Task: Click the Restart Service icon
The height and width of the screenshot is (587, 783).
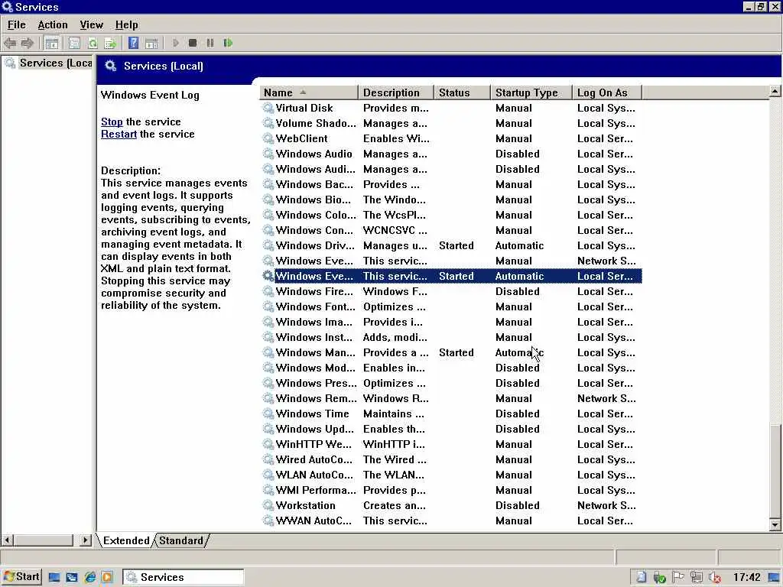Action: tap(228, 43)
